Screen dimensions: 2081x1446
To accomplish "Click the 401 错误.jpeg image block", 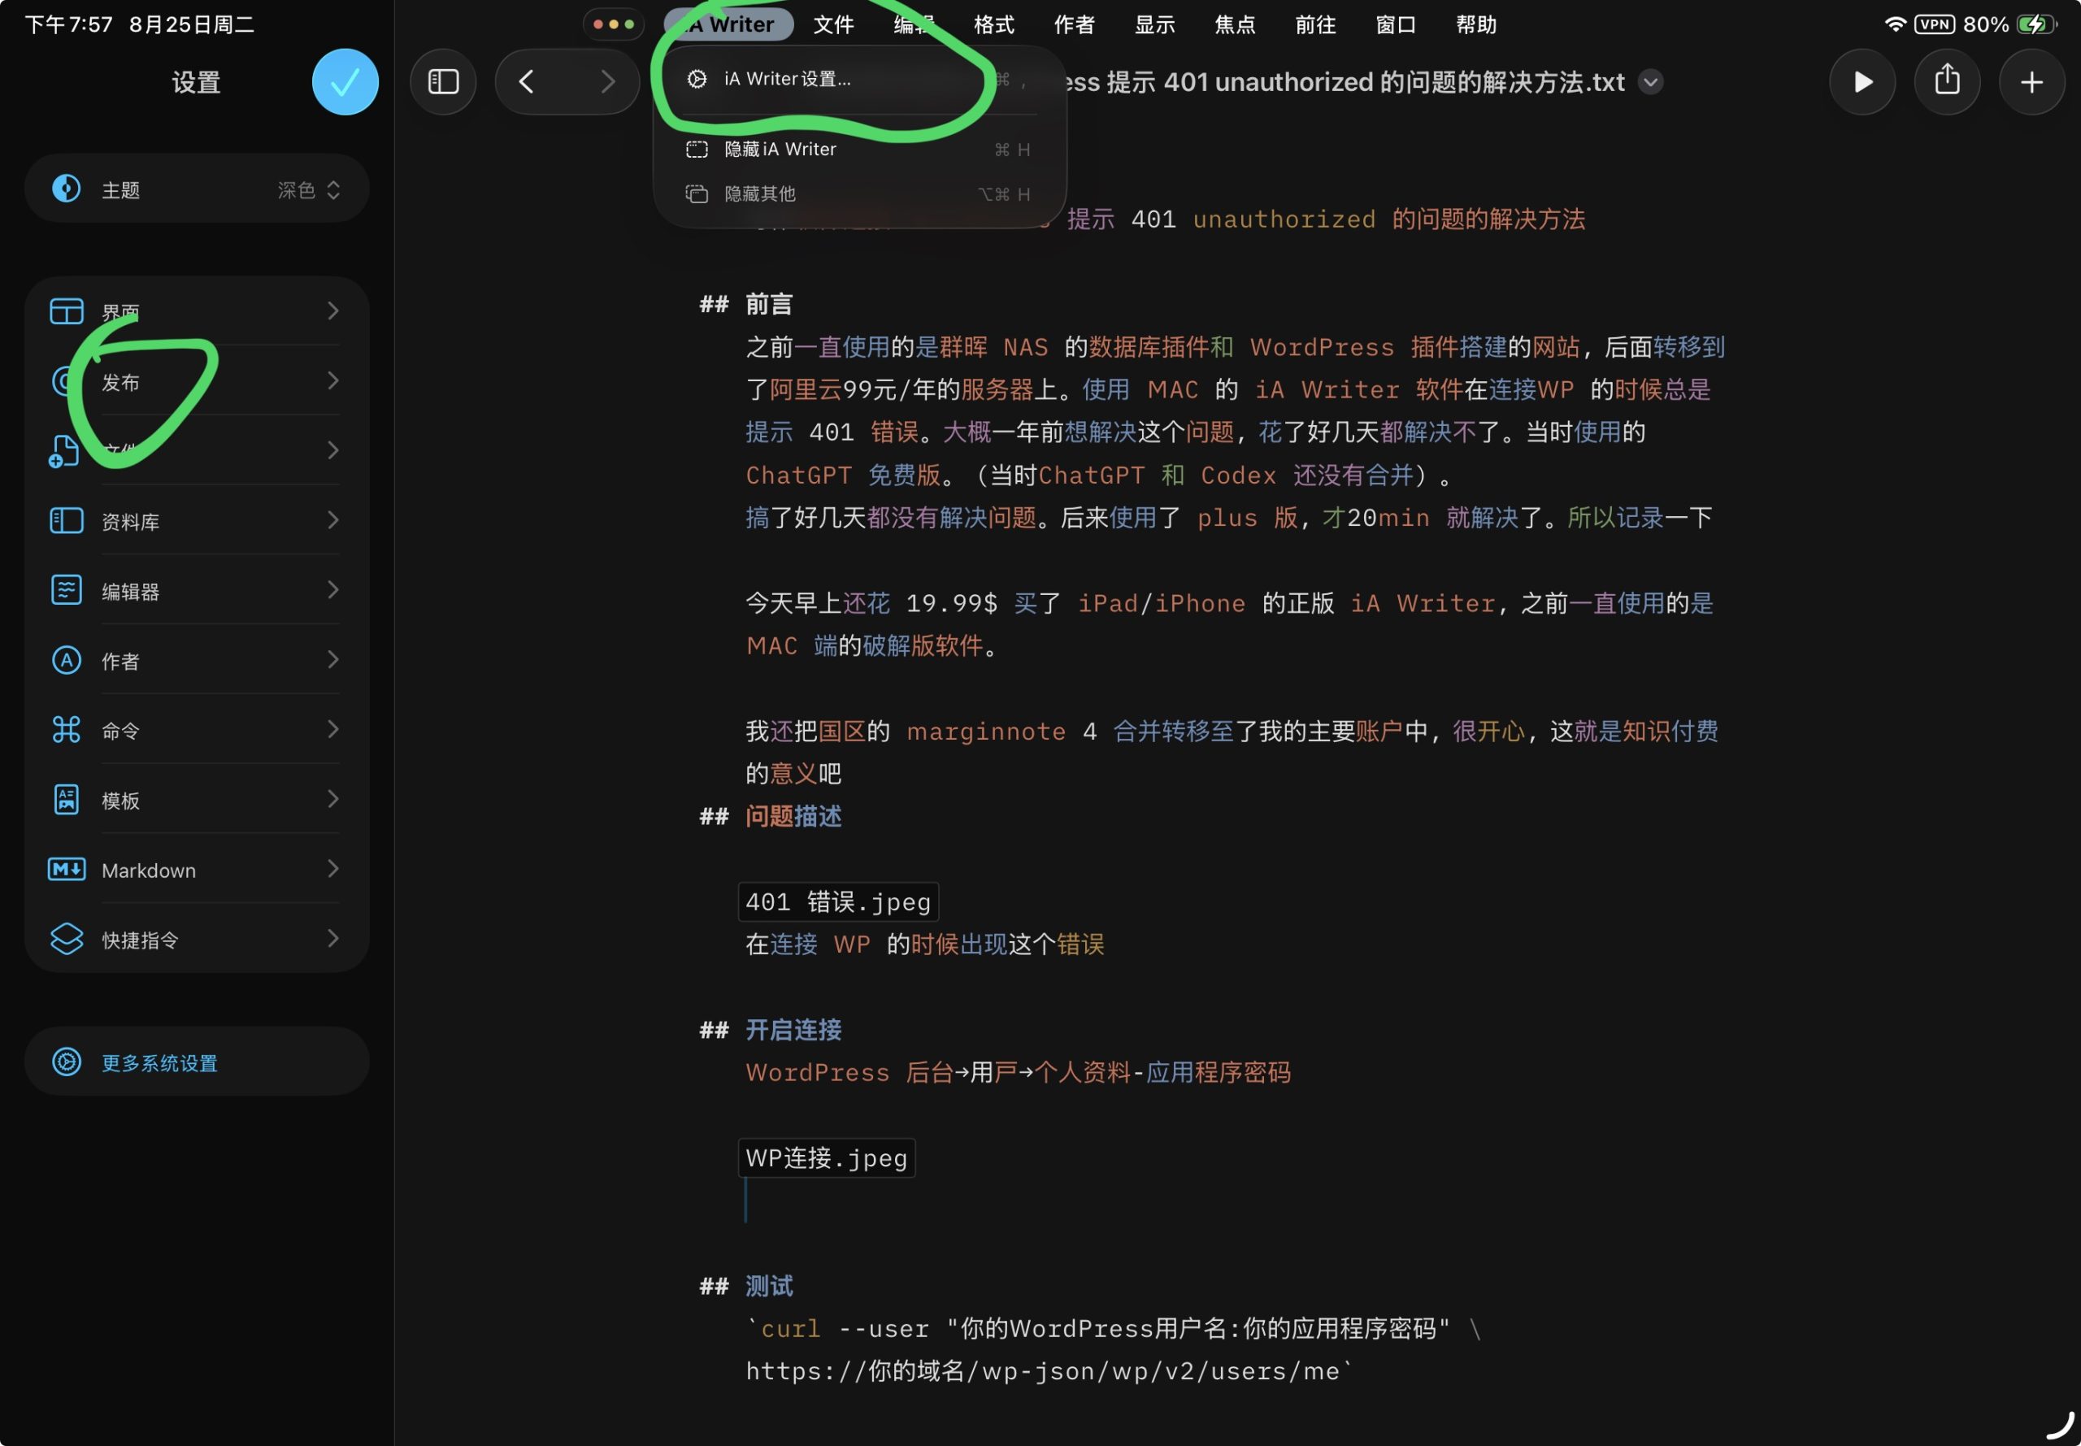I will tap(838, 901).
